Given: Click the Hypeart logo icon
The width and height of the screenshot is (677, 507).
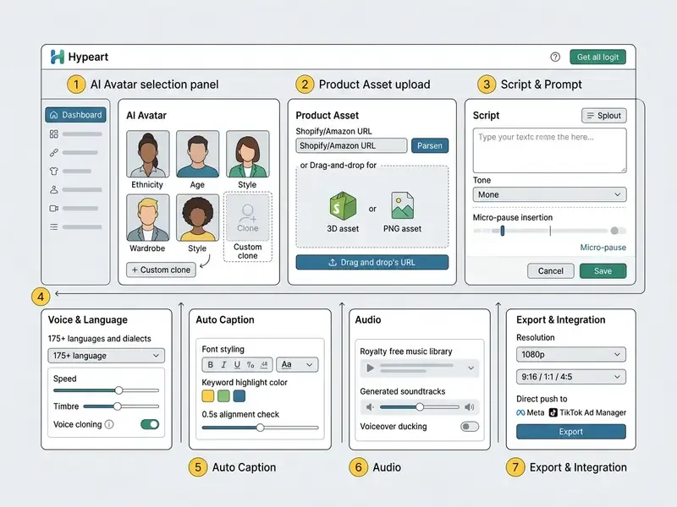Looking at the screenshot, I should click(58, 57).
